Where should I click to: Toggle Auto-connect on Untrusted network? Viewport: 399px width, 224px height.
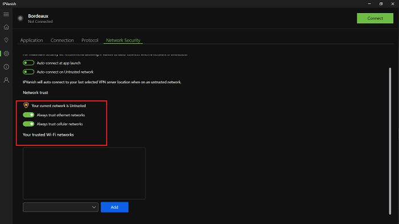[28, 72]
